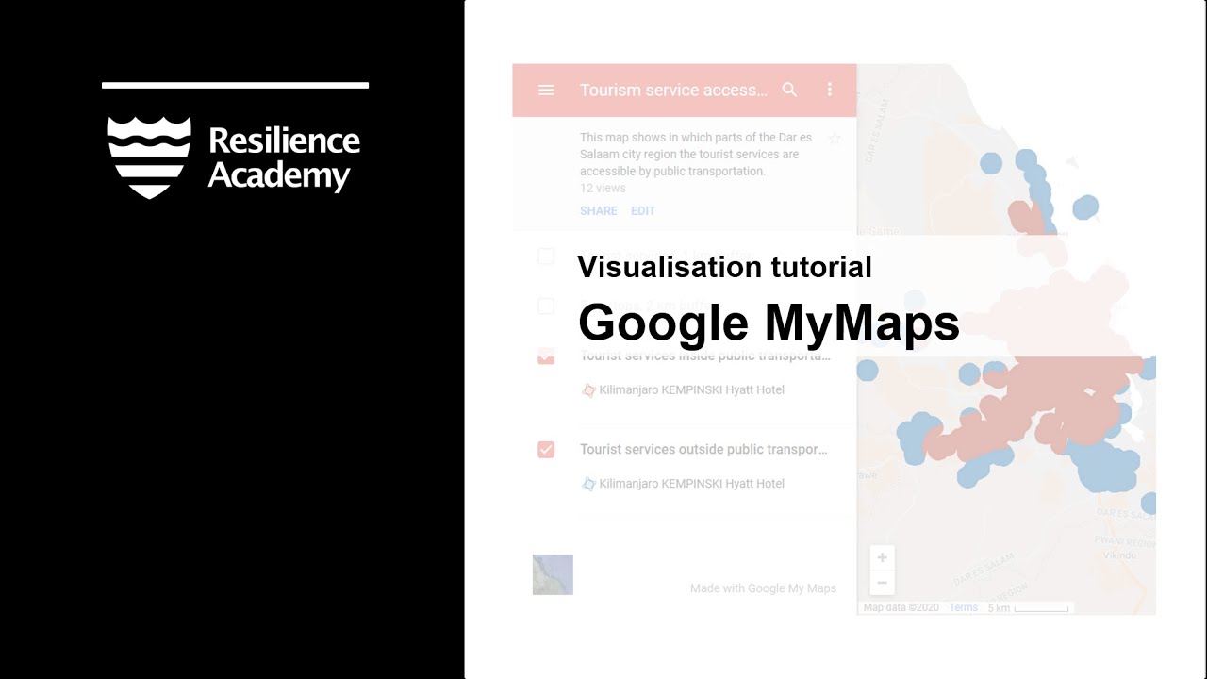The width and height of the screenshot is (1207, 679).
Task: Click the 'Google MyMaps' title text
Action: point(769,323)
